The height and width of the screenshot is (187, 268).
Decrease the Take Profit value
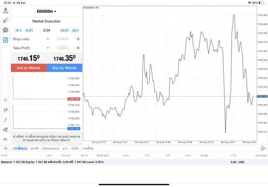point(48,48)
